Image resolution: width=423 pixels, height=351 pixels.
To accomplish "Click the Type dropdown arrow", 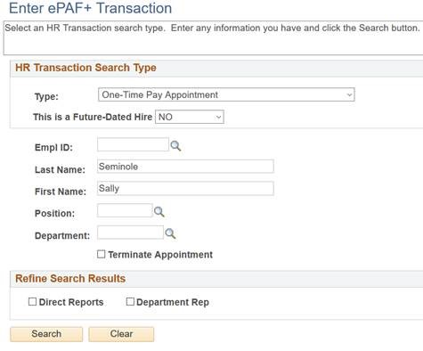I will 349,95.
